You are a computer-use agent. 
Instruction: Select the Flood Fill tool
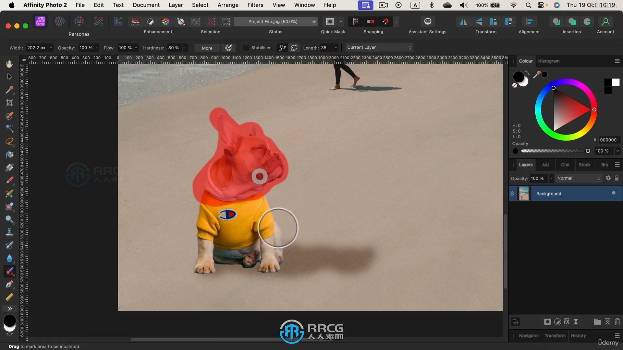pyautogui.click(x=9, y=155)
